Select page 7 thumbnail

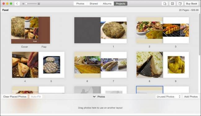click(x=114, y=65)
